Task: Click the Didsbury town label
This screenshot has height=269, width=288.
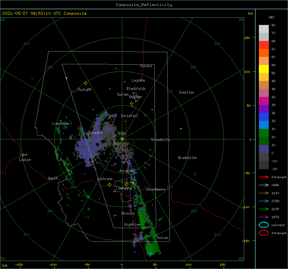Action: pyautogui.click(x=121, y=143)
